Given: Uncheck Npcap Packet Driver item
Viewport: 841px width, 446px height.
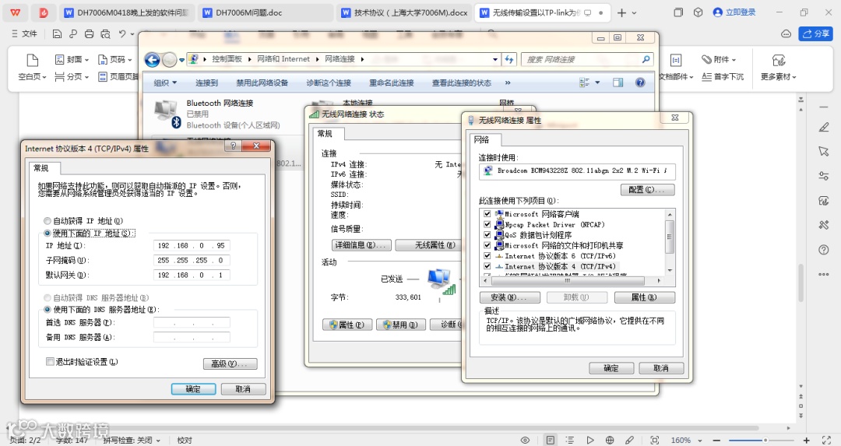Looking at the screenshot, I should click(487, 225).
